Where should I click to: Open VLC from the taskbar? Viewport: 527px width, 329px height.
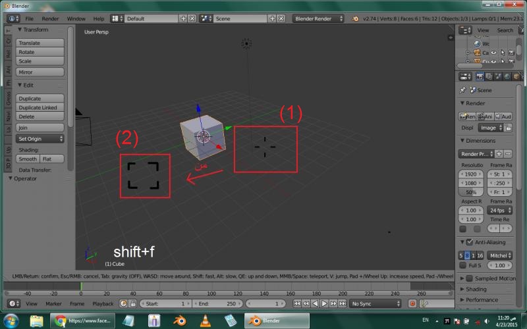pyautogui.click(x=205, y=320)
